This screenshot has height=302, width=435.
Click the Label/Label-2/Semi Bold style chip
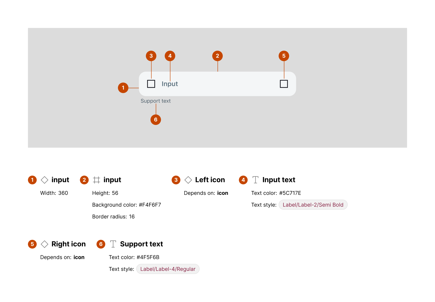313,205
